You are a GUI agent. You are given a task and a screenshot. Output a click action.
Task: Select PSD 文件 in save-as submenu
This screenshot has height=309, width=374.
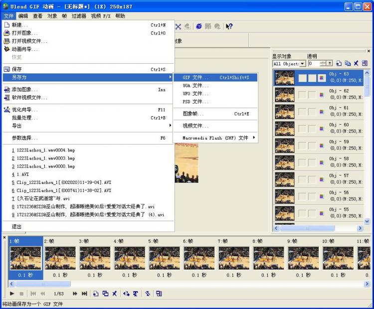point(215,102)
